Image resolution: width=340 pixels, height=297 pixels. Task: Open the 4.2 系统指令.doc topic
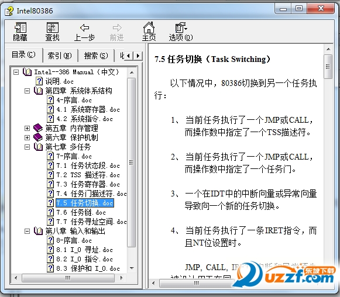pos(85,119)
